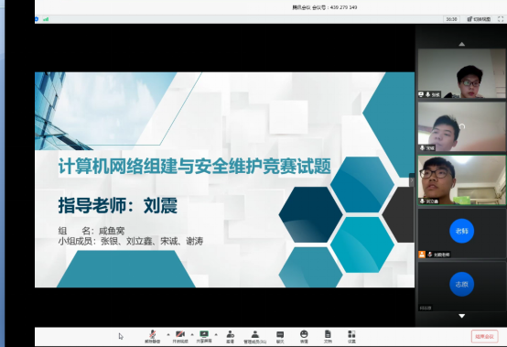Check the green network signal indicator

tap(46, 19)
